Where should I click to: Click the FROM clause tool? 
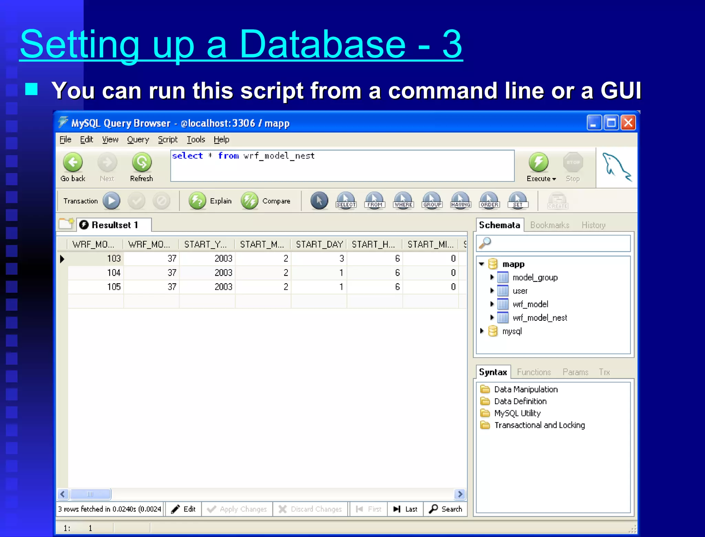375,201
